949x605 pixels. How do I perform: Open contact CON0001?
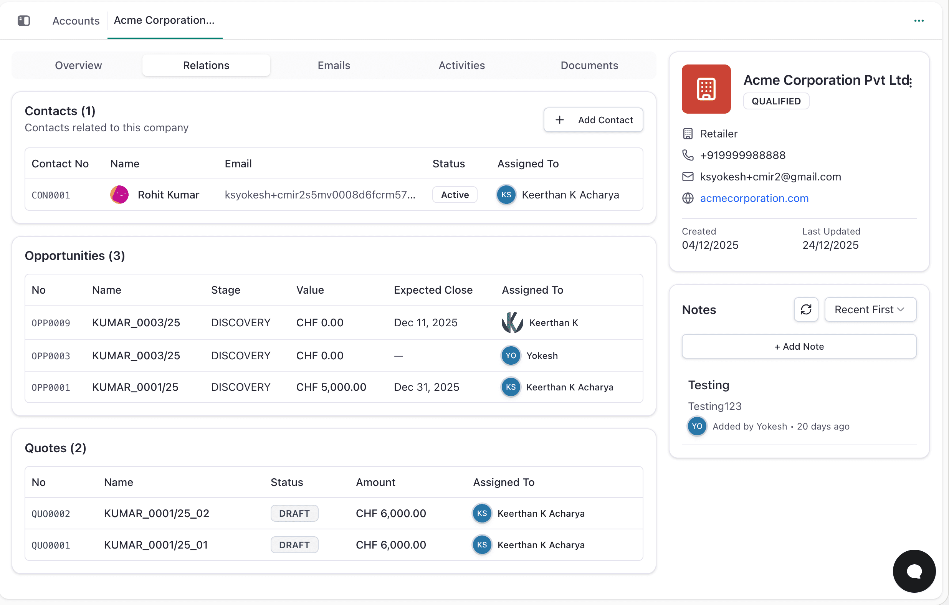(x=51, y=195)
